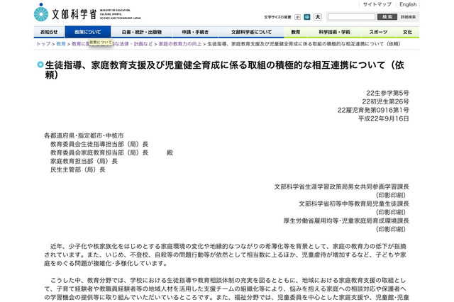This screenshot has height=302, width=454.
Task: Click the text 各都道府県・指定都市・中核市
Action: click(84, 135)
